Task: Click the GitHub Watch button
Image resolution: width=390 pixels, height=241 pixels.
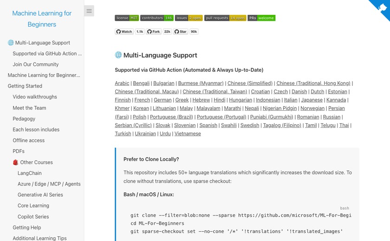Action: pyautogui.click(x=124, y=32)
